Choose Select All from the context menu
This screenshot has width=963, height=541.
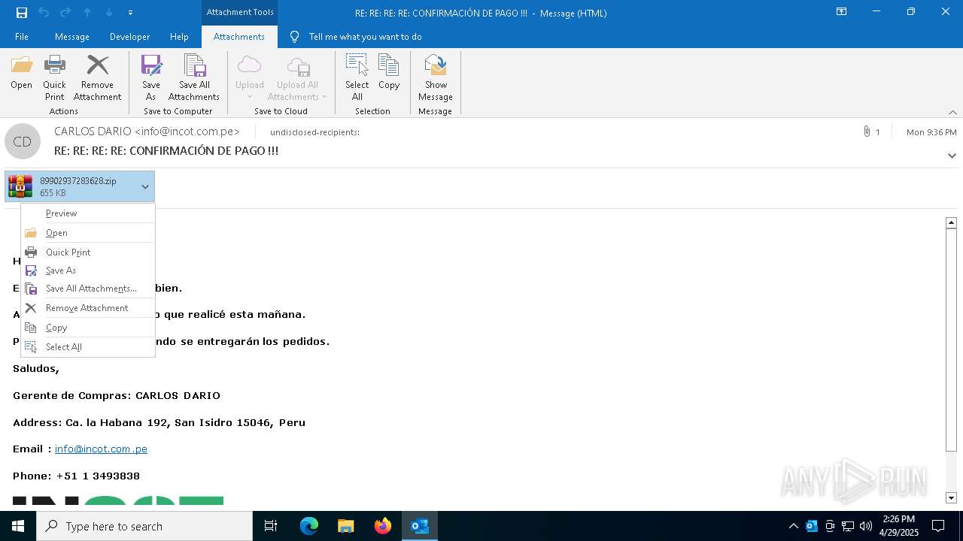[x=87, y=347]
